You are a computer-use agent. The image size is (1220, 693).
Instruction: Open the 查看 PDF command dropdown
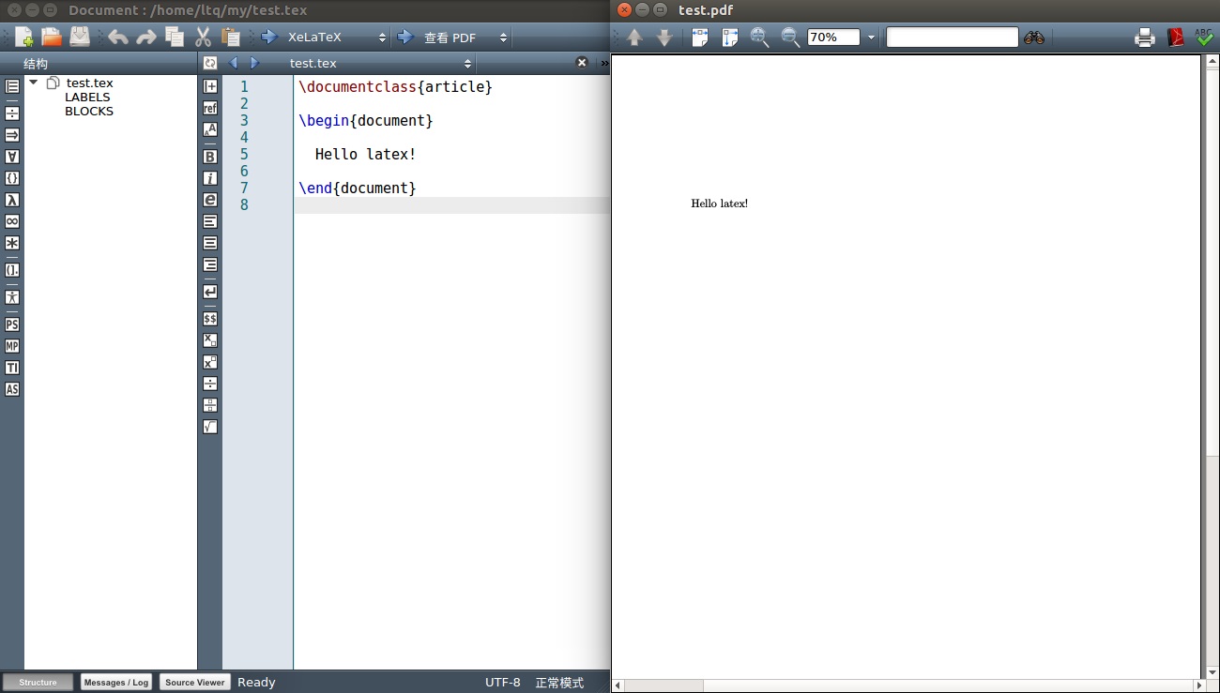(x=503, y=38)
